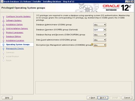Image resolution: width=135 pixels, height=101 pixels.
Task: Maximize the installer window
Action: coord(129,2)
